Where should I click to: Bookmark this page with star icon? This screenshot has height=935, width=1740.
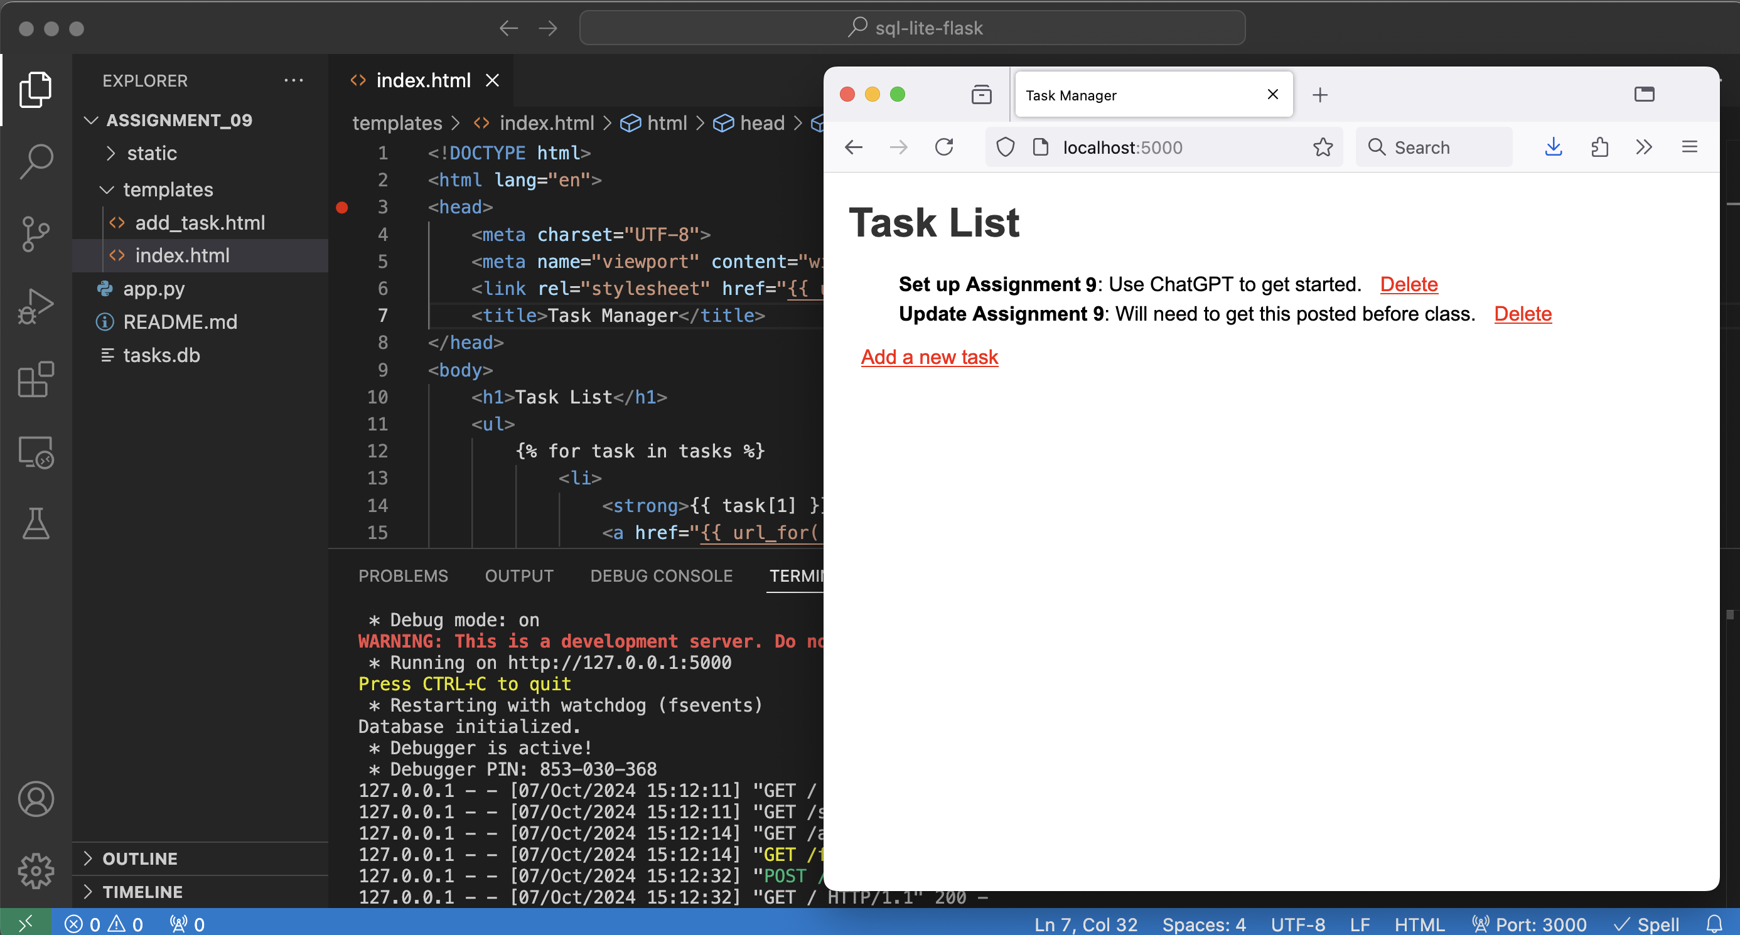pyautogui.click(x=1323, y=147)
